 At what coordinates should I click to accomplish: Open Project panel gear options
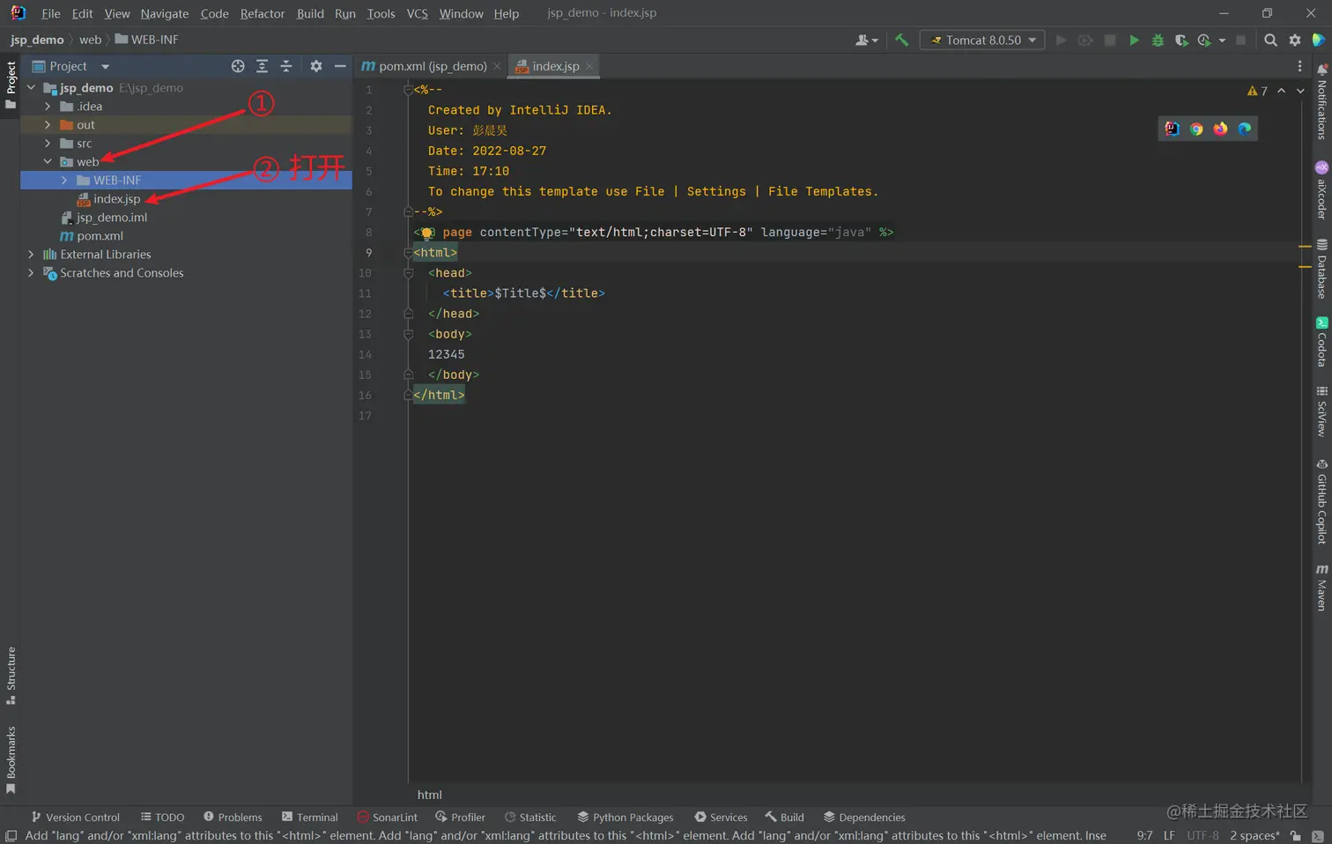coord(316,66)
